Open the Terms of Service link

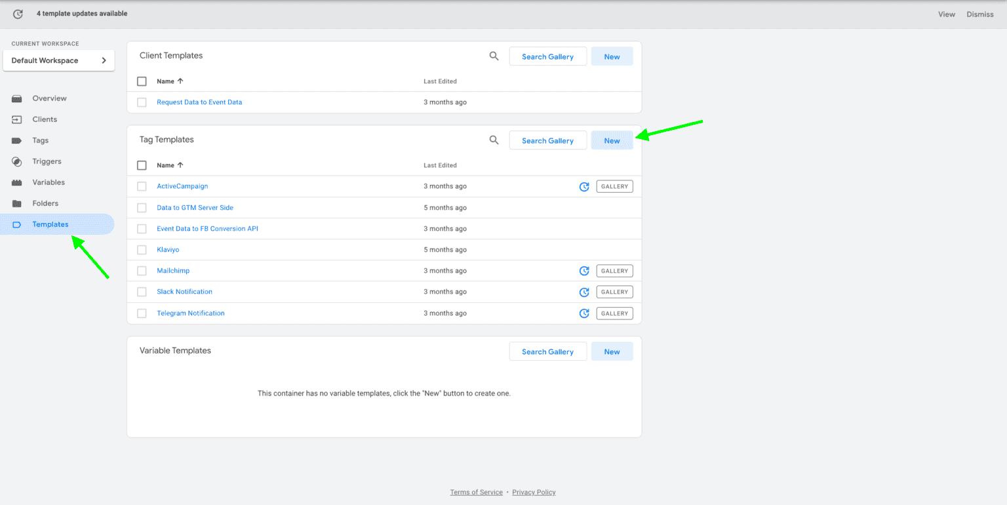click(x=476, y=493)
